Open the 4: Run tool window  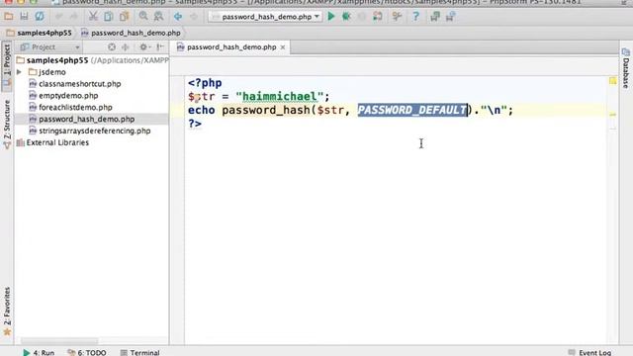[39, 352]
